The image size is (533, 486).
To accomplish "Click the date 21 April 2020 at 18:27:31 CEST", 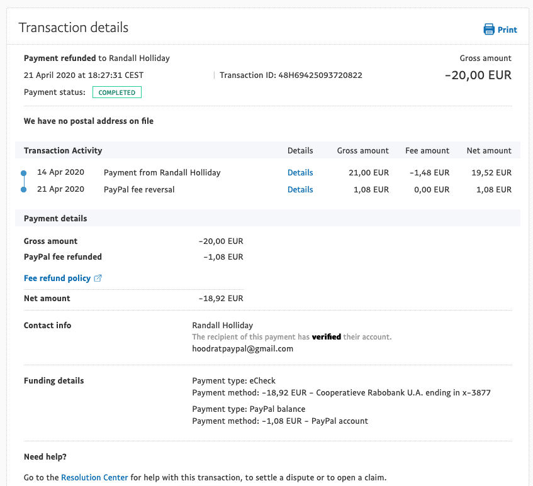I will [84, 75].
